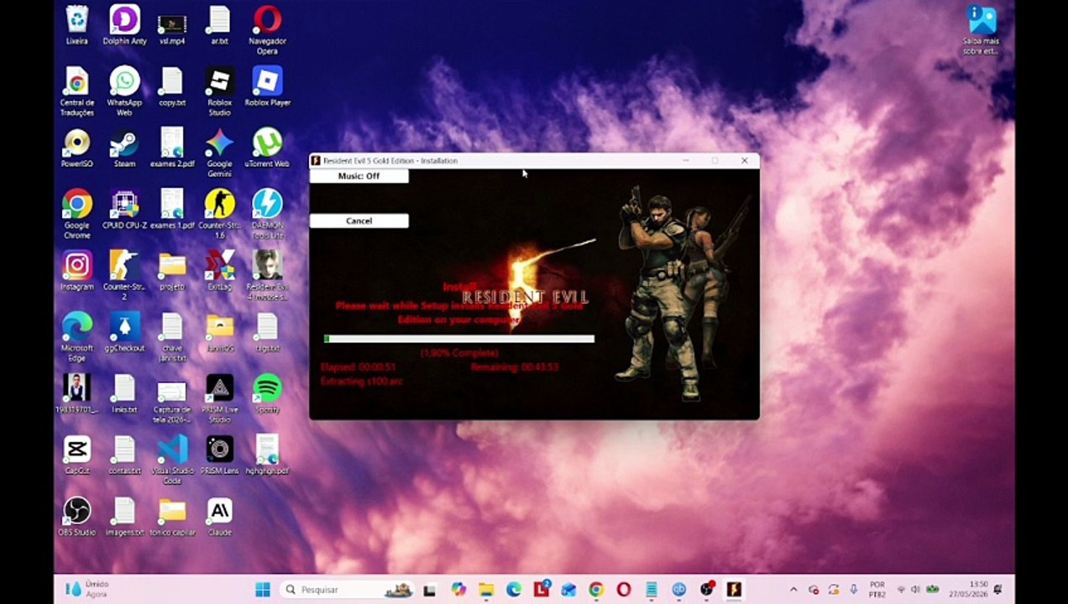Select the 193119701 photo thumbnail
Screen dimensions: 1068x604
click(77, 393)
